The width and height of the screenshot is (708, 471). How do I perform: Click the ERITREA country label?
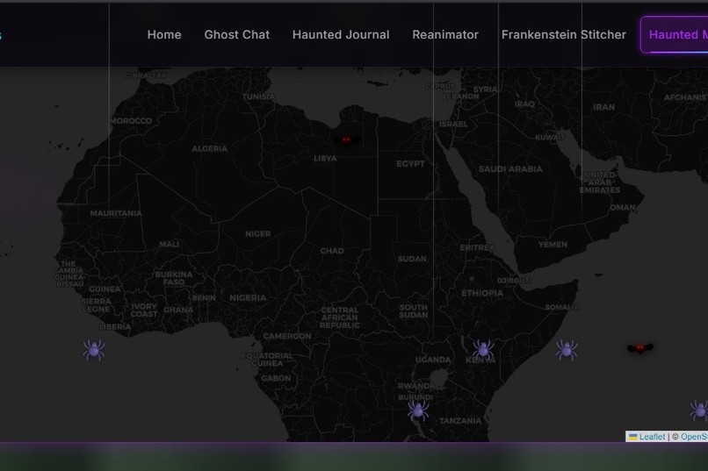(x=477, y=248)
